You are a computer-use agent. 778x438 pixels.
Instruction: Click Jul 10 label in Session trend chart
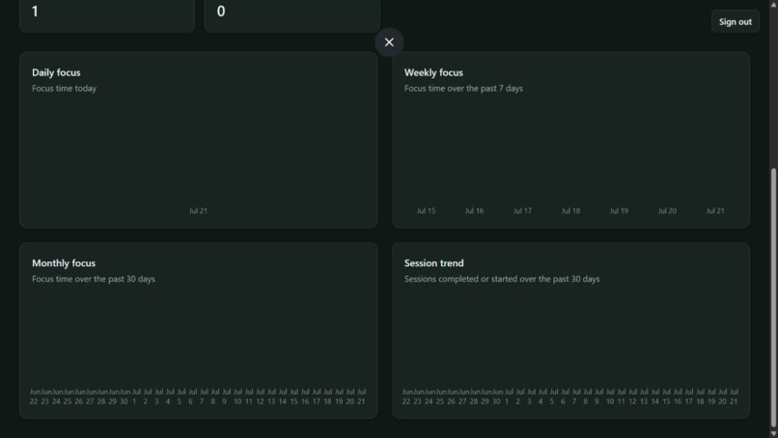coord(610,397)
